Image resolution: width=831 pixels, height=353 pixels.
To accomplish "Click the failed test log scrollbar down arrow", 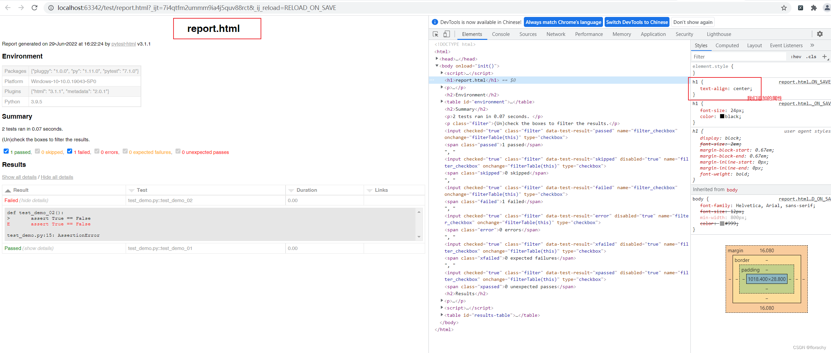I will point(419,237).
